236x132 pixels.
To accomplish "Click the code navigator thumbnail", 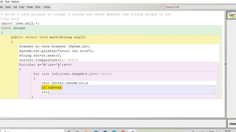I will [x=231, y=15].
